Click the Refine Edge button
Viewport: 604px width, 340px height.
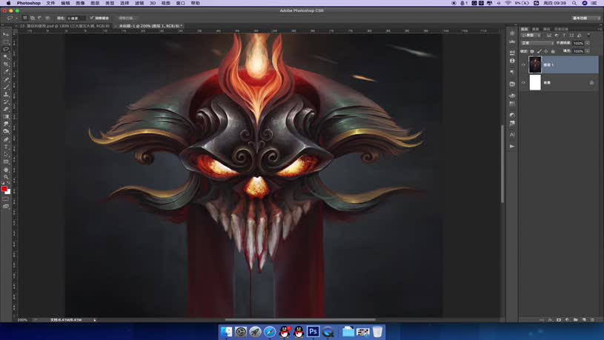(126, 18)
